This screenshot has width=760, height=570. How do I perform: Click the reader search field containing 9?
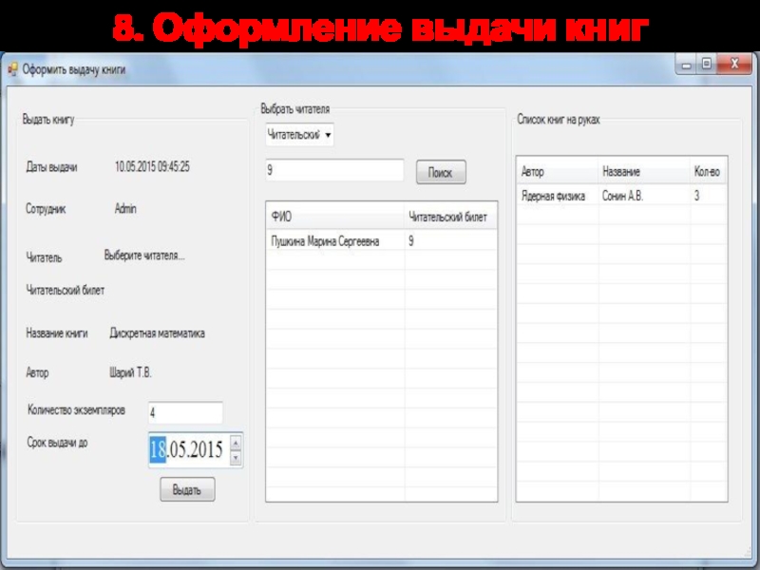pos(334,171)
